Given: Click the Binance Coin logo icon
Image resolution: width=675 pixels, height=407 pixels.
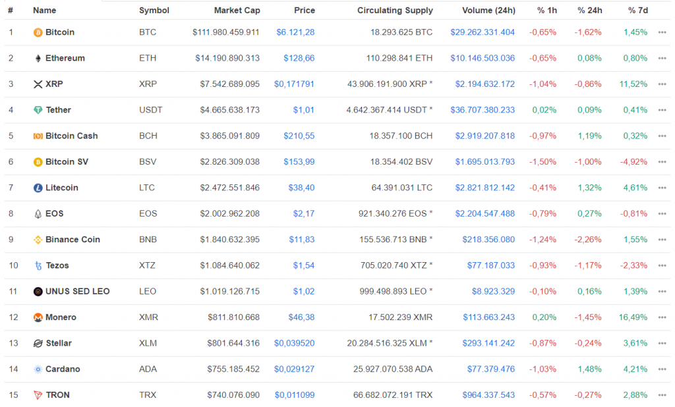Looking at the screenshot, I should click(x=38, y=240).
